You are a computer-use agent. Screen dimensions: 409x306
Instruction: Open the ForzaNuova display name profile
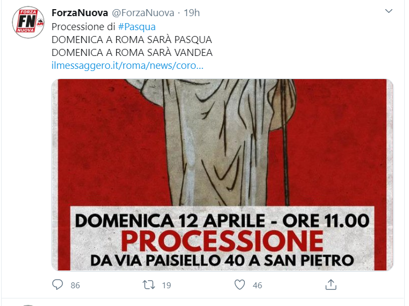[x=80, y=12]
